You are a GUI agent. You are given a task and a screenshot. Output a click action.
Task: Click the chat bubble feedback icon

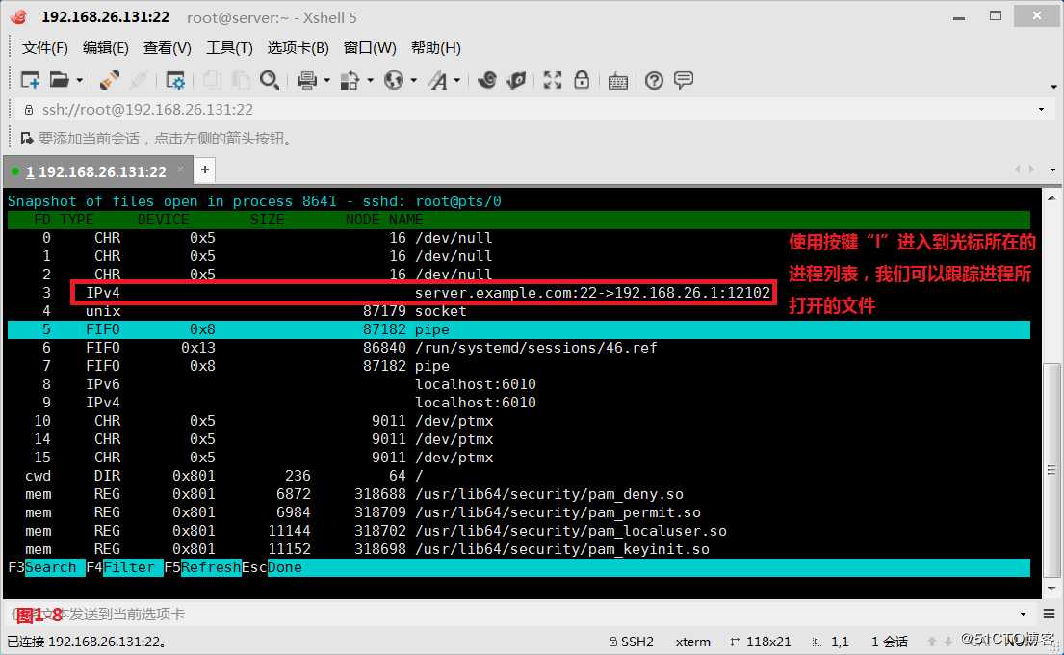pos(684,80)
